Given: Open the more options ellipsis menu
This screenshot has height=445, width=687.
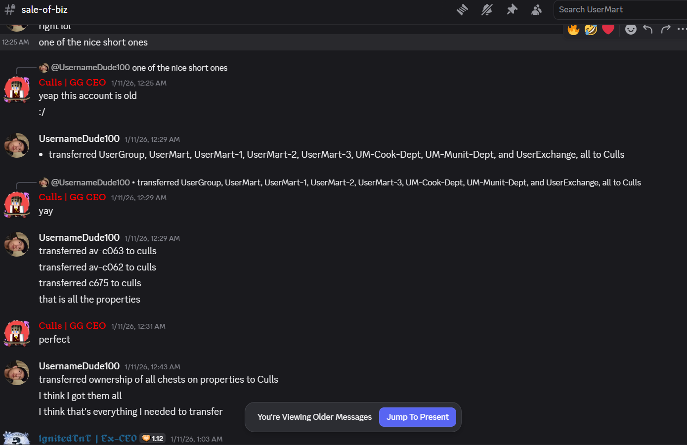Looking at the screenshot, I should [x=682, y=29].
